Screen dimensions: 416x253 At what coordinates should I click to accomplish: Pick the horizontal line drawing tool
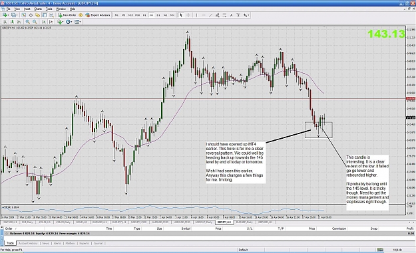pyautogui.click(x=204, y=15)
